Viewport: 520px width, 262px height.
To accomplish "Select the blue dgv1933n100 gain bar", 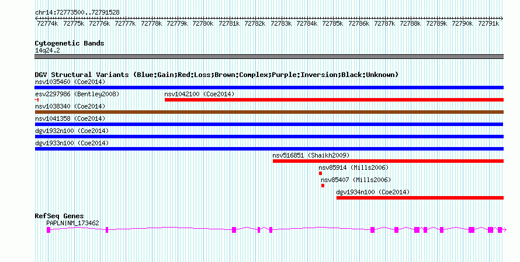I will 269,149.
